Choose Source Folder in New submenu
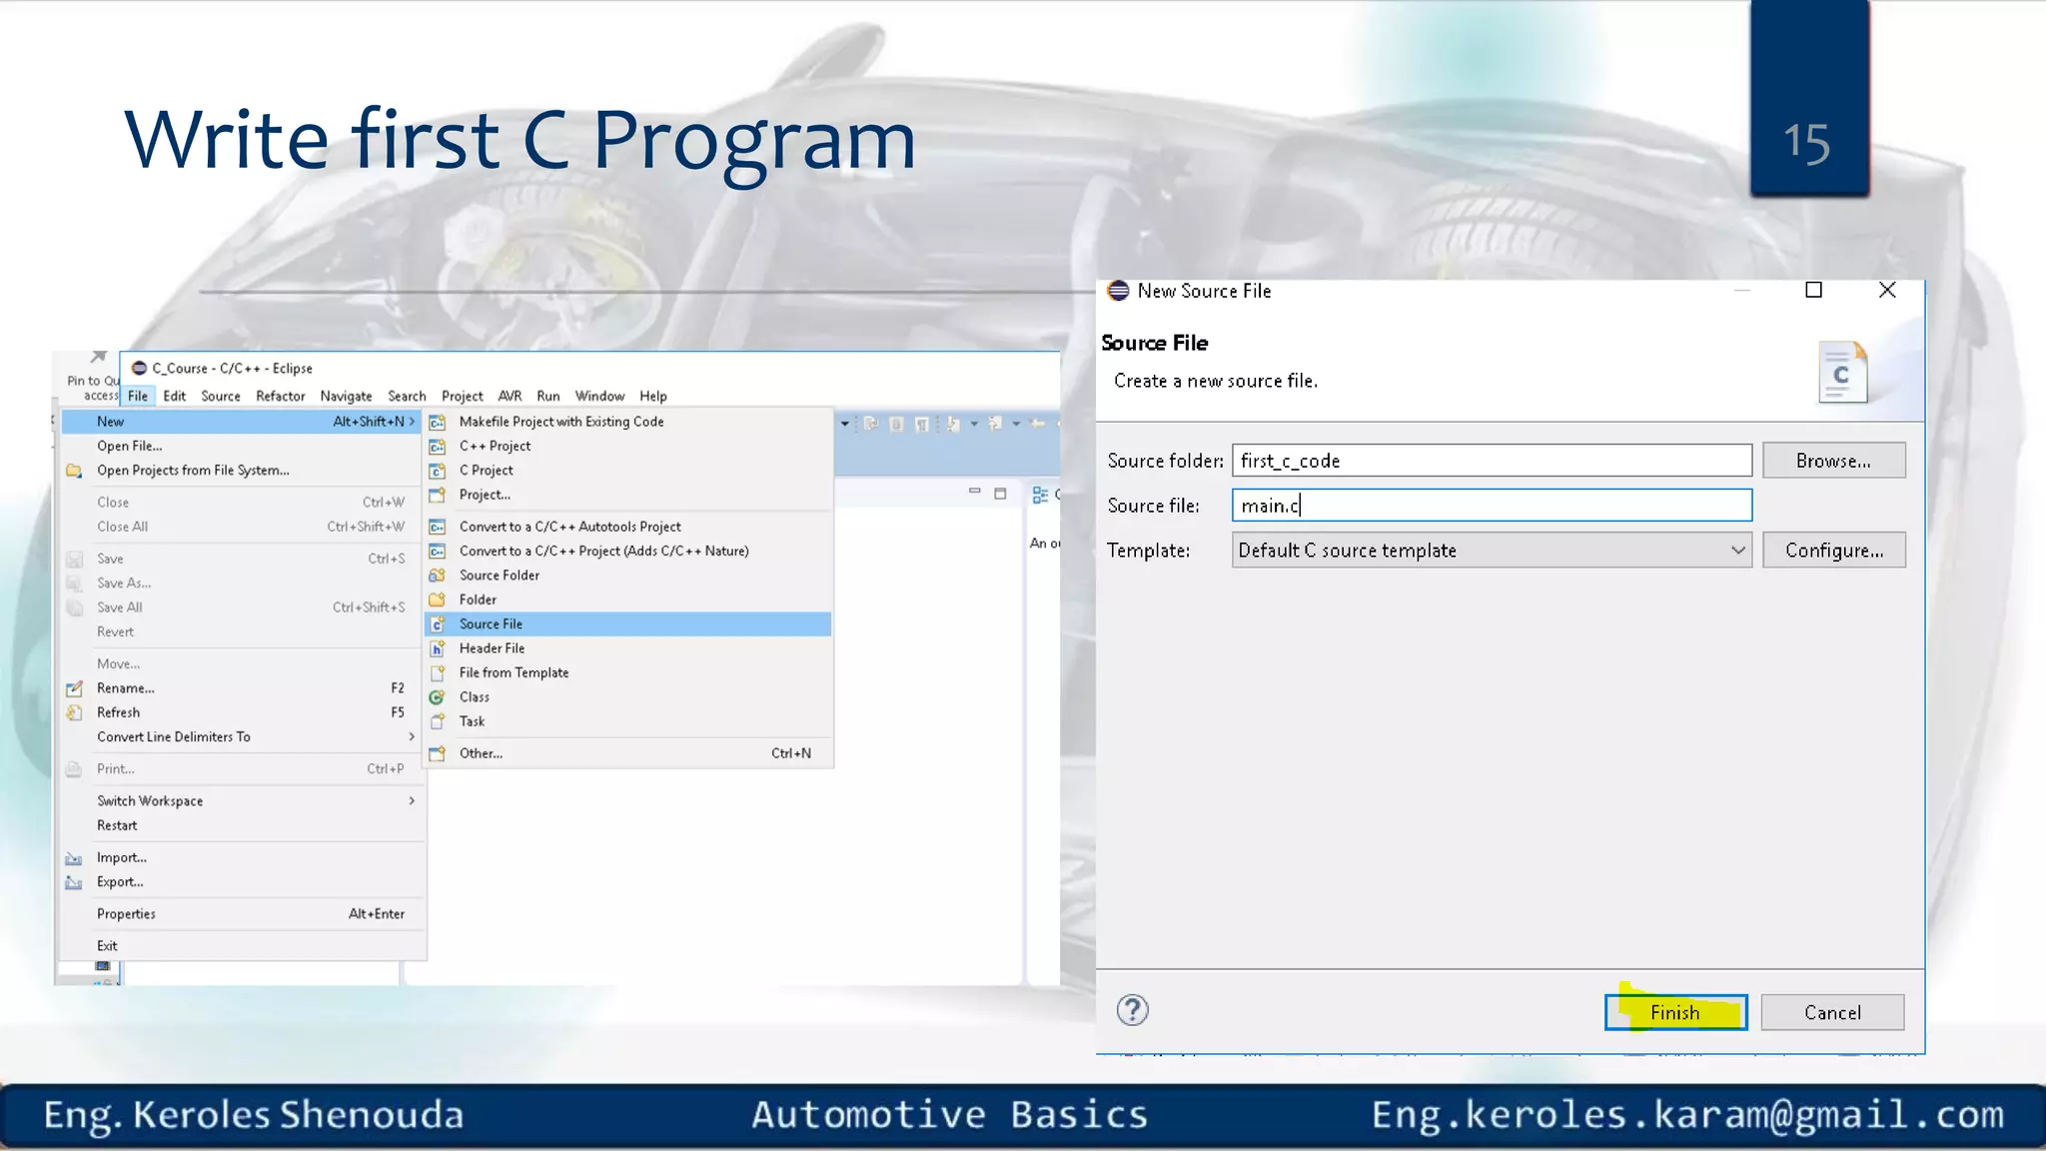2046x1151 pixels. coord(629,575)
